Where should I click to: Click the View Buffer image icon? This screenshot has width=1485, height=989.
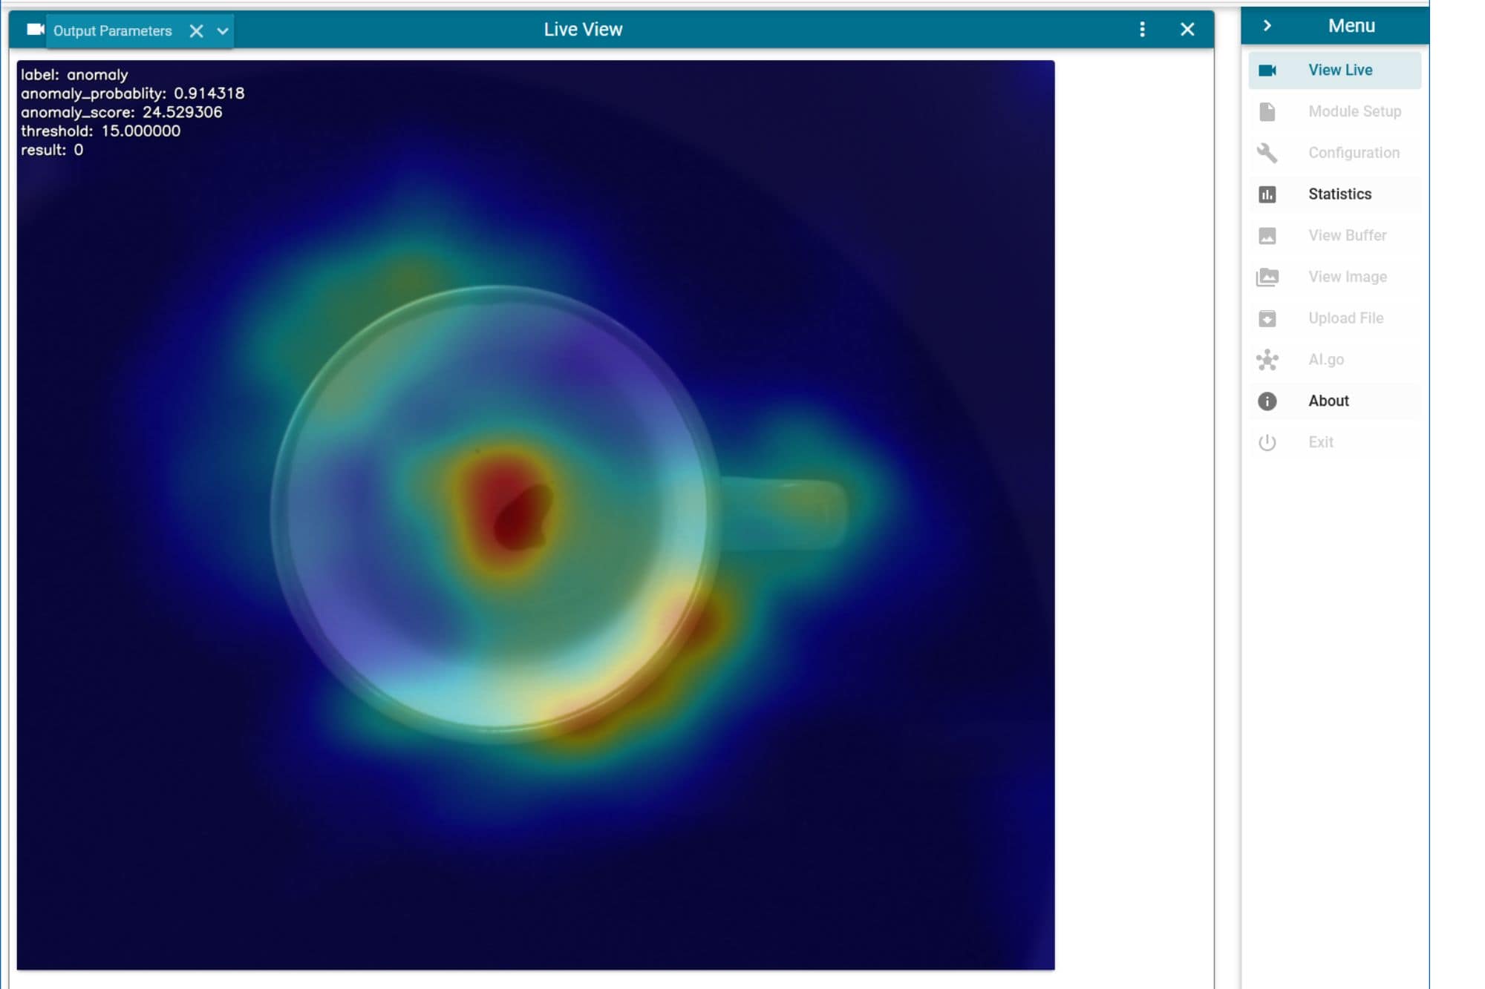point(1267,236)
